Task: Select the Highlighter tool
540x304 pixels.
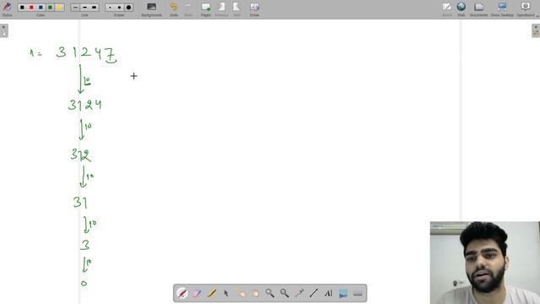Action: (x=212, y=293)
